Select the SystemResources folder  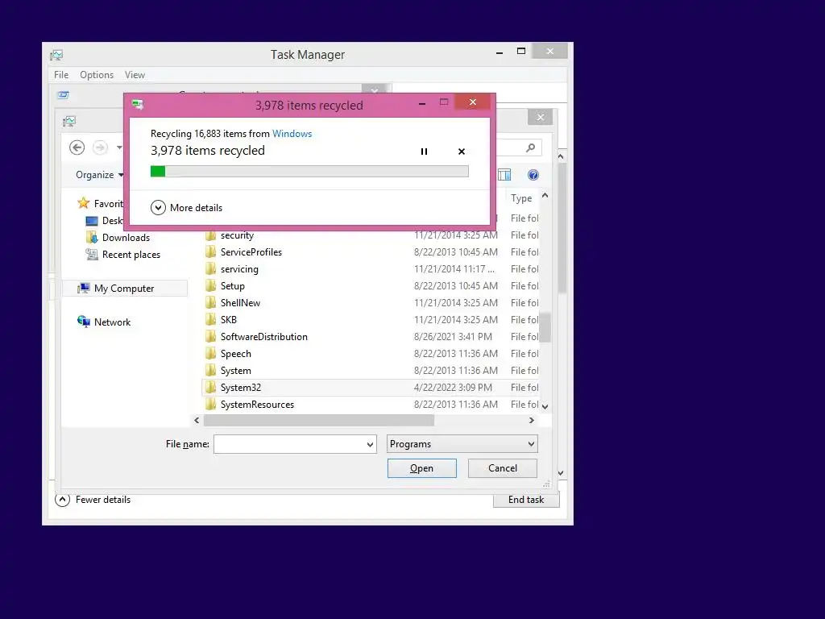pyautogui.click(x=257, y=405)
